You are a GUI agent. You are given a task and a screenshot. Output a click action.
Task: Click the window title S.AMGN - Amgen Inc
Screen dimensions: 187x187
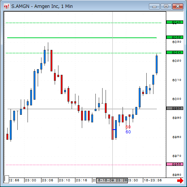point(42,6)
